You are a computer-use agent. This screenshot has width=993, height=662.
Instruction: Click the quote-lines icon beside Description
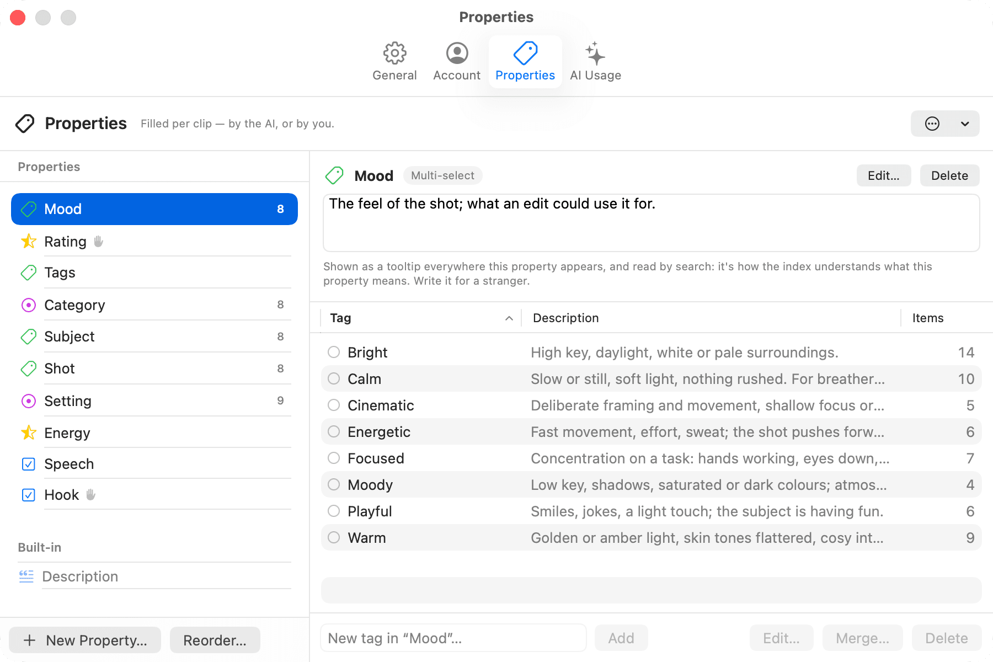click(x=26, y=576)
